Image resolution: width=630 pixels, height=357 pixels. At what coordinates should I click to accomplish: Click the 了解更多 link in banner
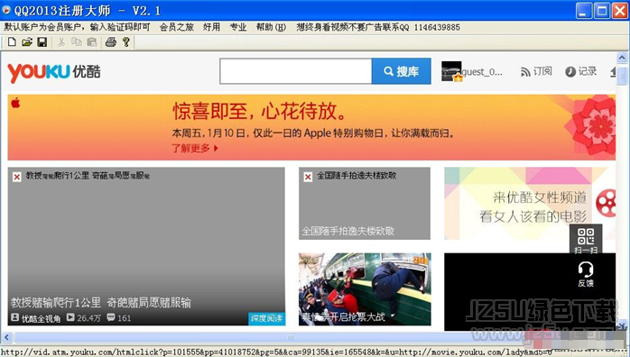pos(195,148)
